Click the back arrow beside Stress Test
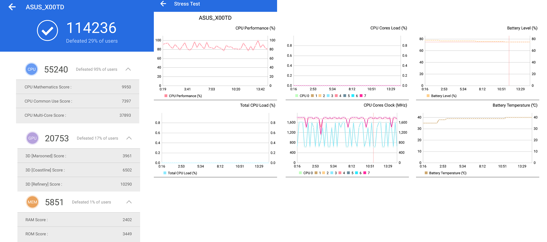Viewport: 547px width, 242px height. click(163, 4)
